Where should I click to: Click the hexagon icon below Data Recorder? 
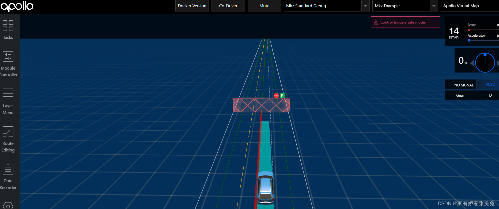8,206
